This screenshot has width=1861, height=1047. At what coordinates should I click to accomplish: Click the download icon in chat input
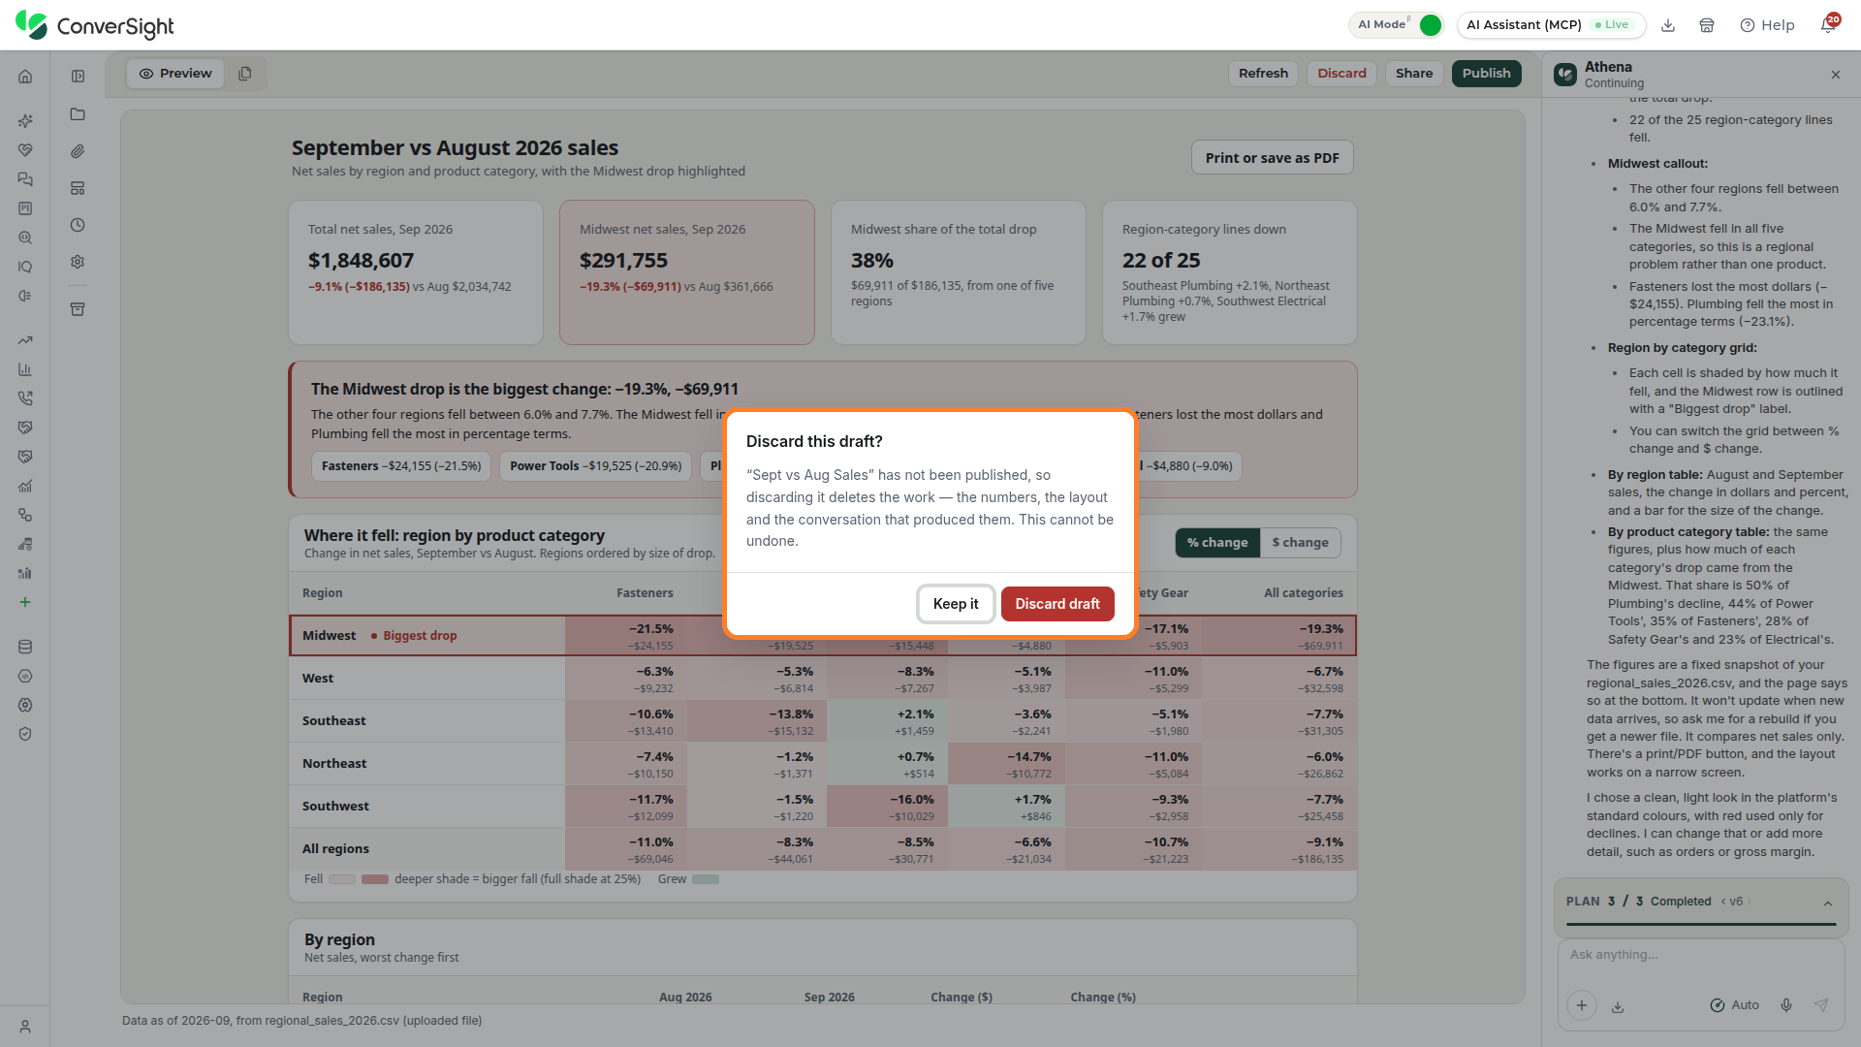pos(1618,1007)
